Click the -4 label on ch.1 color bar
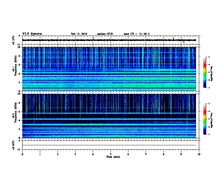Image resolution: width=224 pixels, height=173 pixels. [208, 65]
